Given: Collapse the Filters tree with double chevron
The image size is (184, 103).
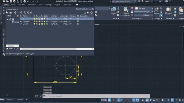Looking at the screenshot, I should click(18, 16).
